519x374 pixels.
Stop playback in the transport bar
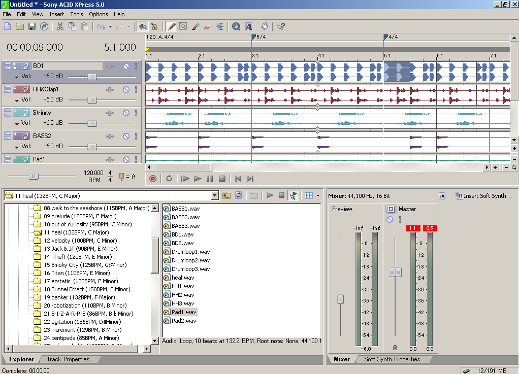click(222, 179)
